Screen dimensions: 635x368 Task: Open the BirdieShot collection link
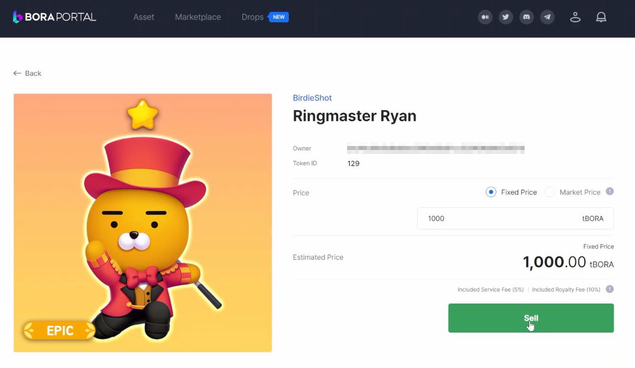pyautogui.click(x=312, y=98)
